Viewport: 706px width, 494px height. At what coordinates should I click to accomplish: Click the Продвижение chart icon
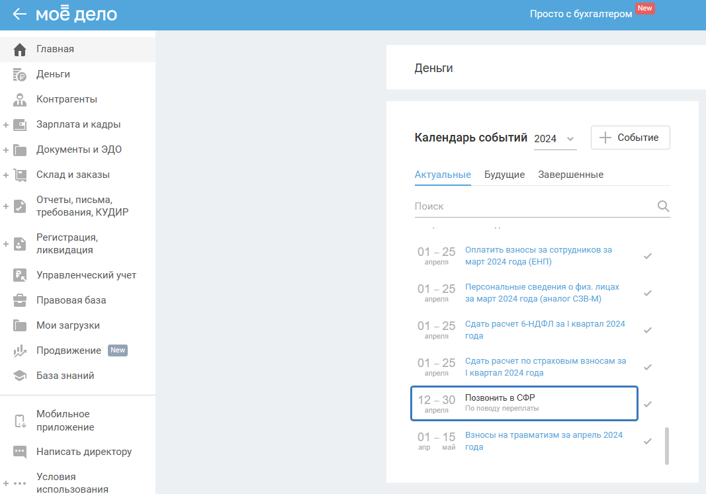(20, 350)
